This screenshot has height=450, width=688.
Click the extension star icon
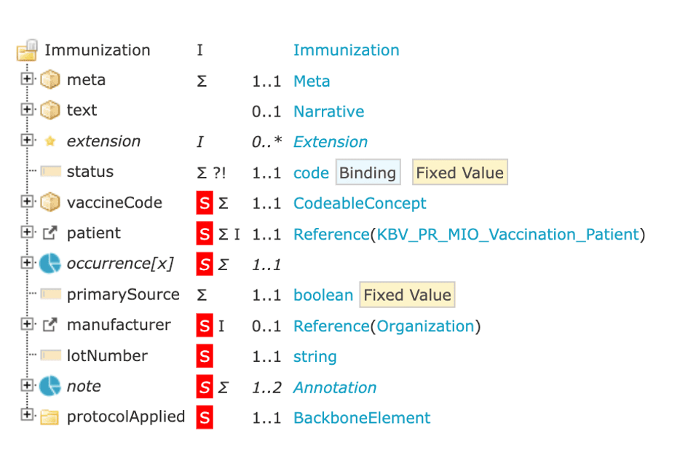[50, 141]
